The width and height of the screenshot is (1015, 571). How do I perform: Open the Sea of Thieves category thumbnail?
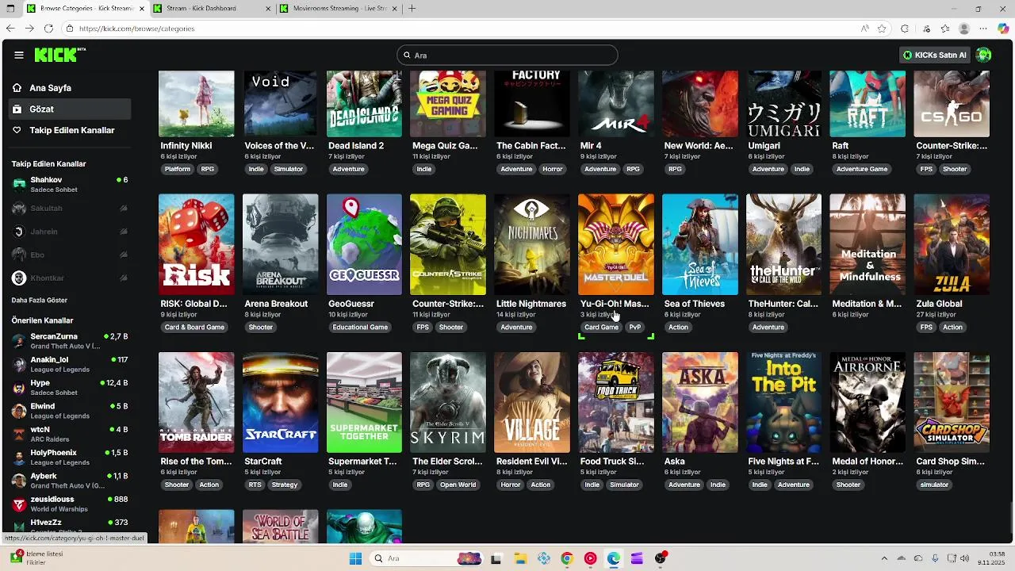tap(700, 244)
